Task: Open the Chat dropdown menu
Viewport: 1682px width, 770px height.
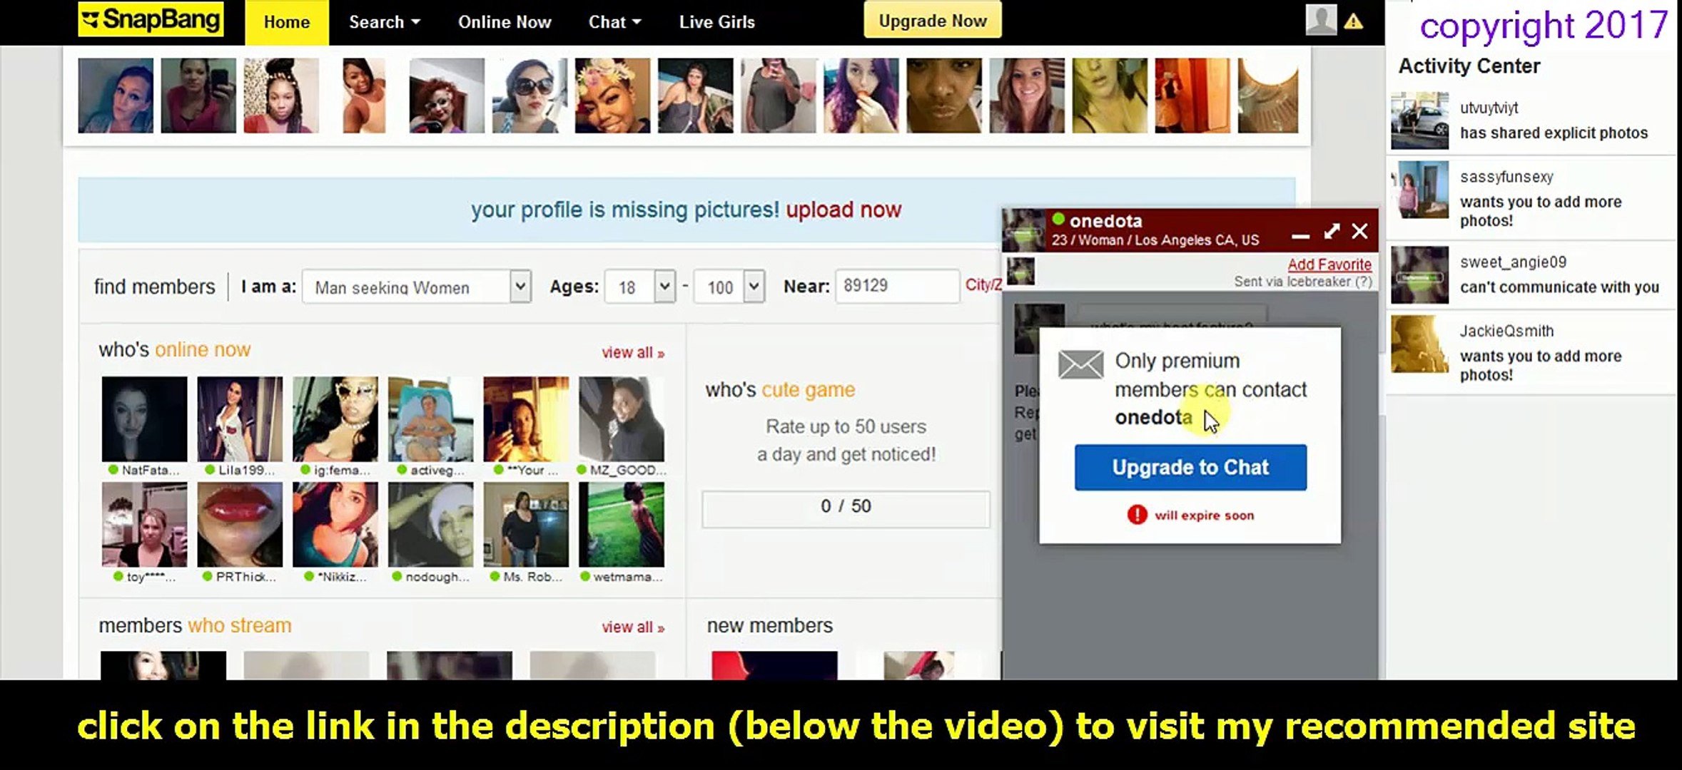Action: coord(614,22)
